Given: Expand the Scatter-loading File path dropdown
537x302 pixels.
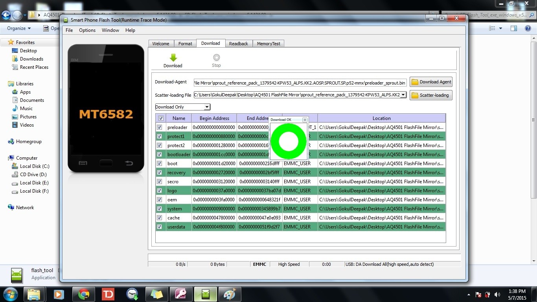Looking at the screenshot, I should (x=403, y=95).
